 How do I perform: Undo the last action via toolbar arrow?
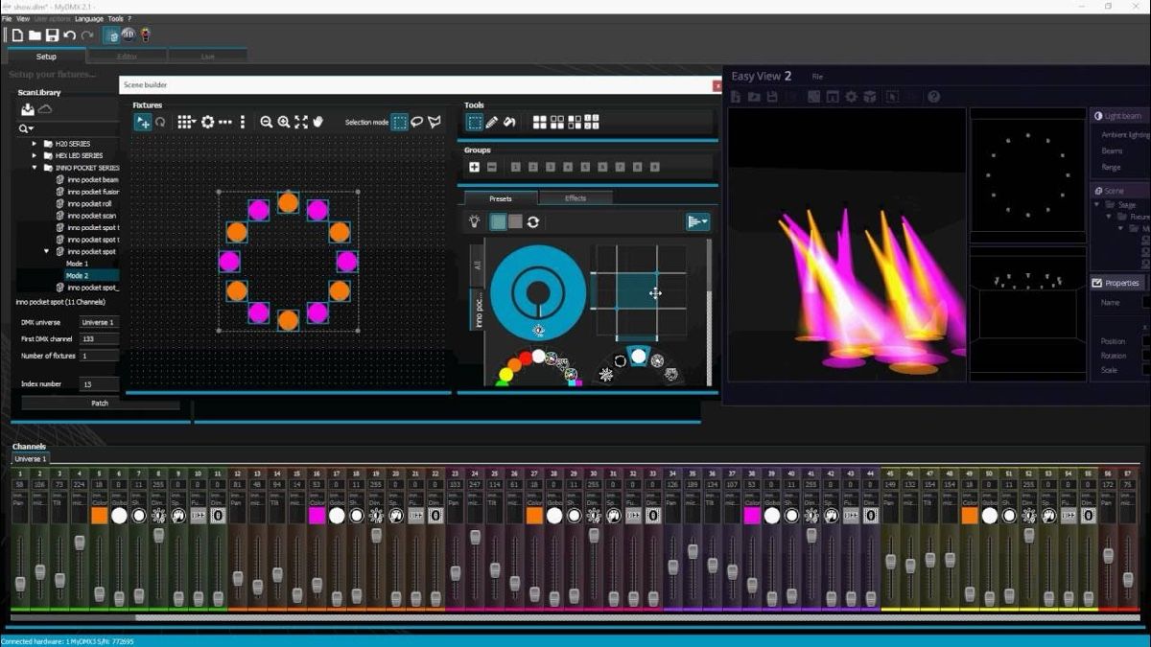pos(69,35)
